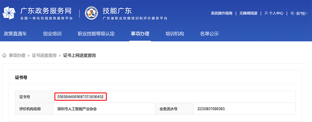Enable 无障碍阅读 accessibility reading mode
The image size is (312, 122).
[248, 13]
